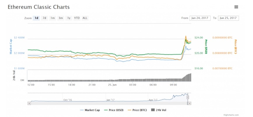Hide the Price (USD) series via legend
The height and width of the screenshot is (117, 253).
(x=114, y=110)
